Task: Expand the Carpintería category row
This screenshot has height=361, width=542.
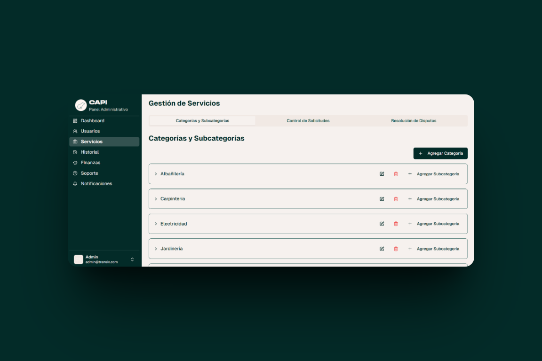Action: click(x=156, y=199)
